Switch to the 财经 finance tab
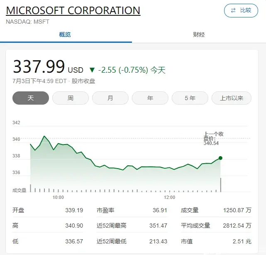266x255 pixels. [x=199, y=34]
